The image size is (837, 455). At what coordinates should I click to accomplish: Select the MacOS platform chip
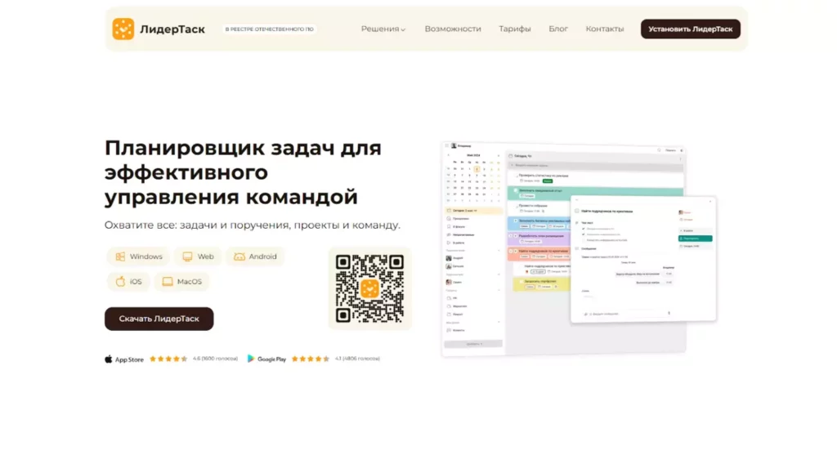(181, 281)
